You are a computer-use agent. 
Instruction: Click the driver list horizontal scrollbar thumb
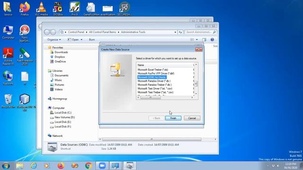point(151,98)
